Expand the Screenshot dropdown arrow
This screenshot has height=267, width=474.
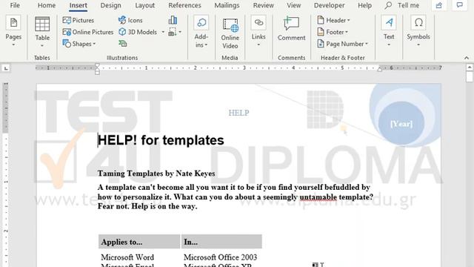click(x=180, y=32)
